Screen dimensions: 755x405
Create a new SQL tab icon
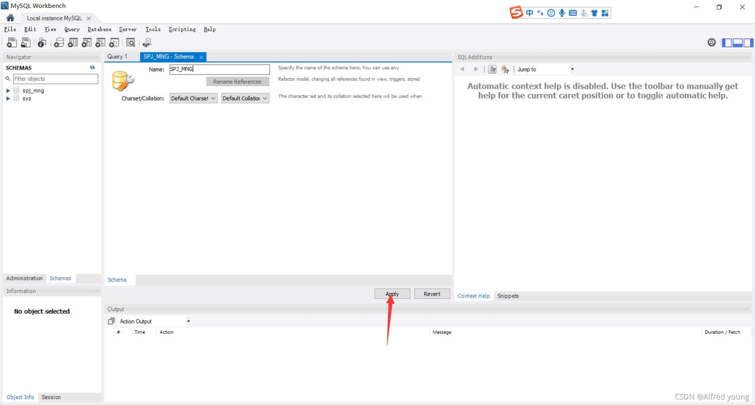(x=12, y=42)
